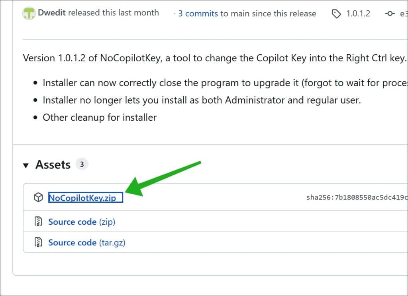Click the tag icon next to 1.0.1.2

(x=337, y=13)
